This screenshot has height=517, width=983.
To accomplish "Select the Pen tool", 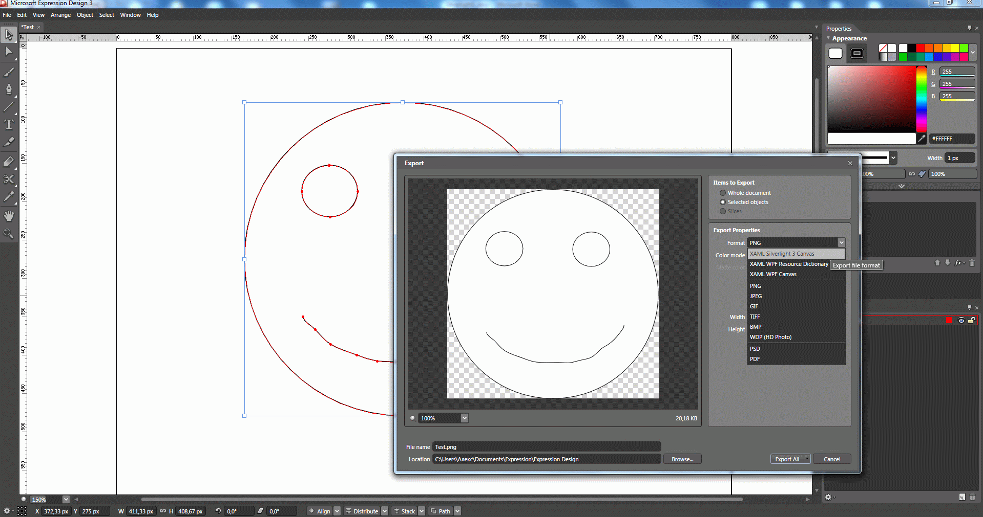I will [9, 89].
